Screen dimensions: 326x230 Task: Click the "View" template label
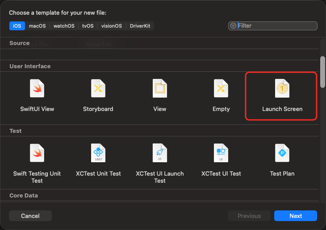point(160,109)
